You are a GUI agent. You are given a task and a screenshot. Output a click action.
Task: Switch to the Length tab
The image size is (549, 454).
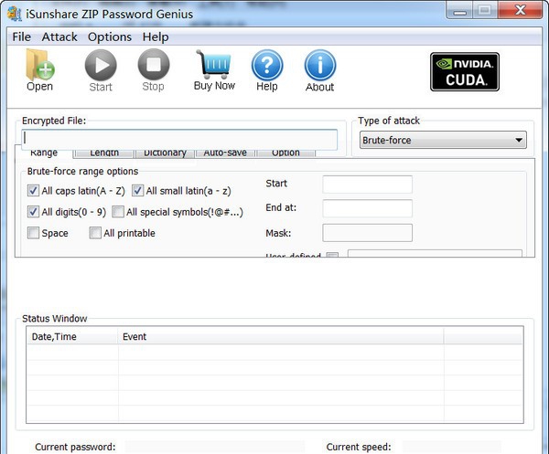click(x=104, y=153)
